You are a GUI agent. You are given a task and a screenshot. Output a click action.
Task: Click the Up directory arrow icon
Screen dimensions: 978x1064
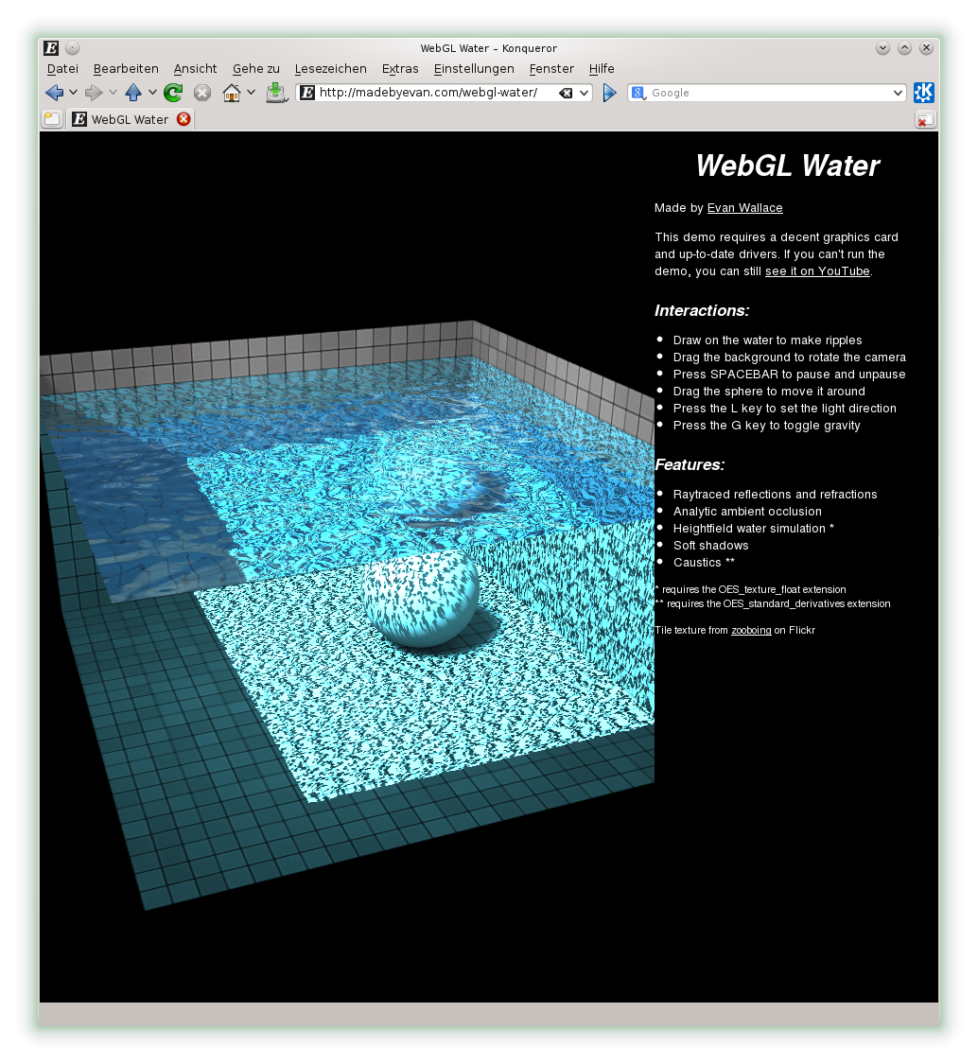click(133, 93)
